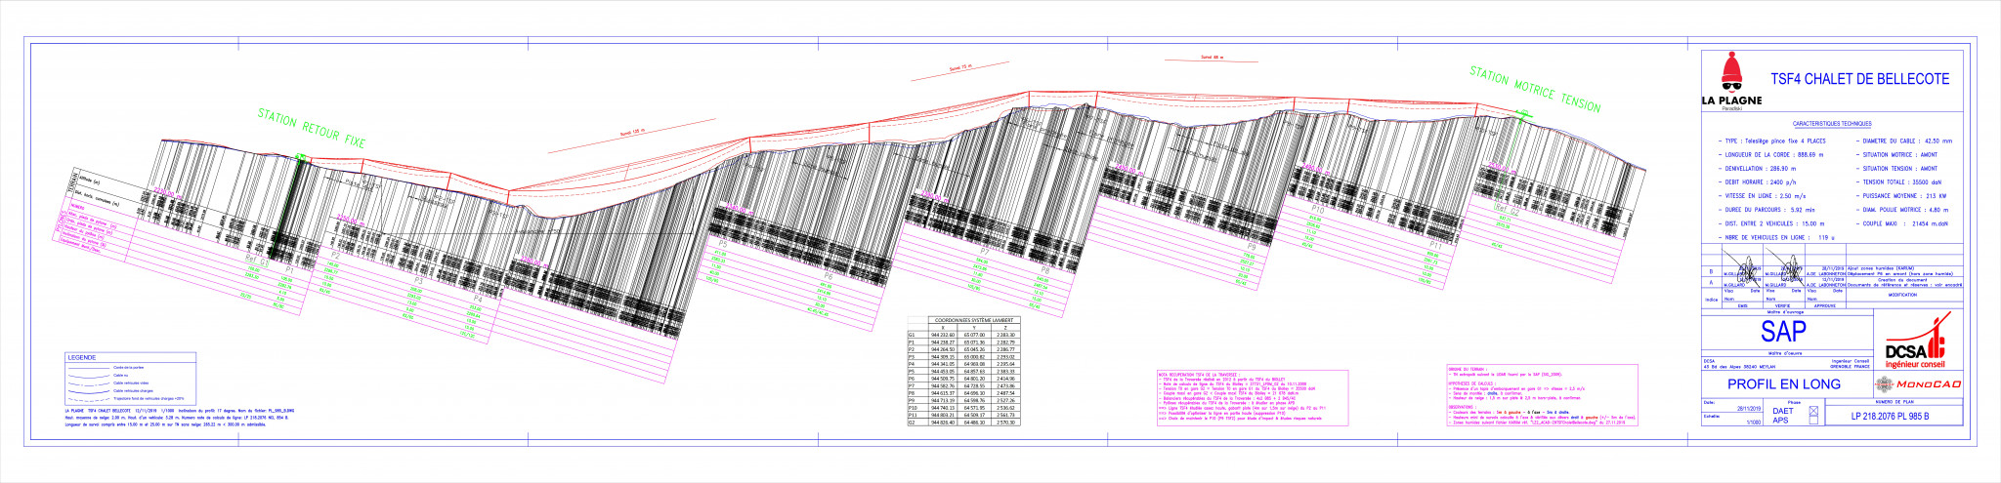Click the 'MODIFICATION' column header
Viewport: 2001px width, 483px height.
tap(1903, 294)
